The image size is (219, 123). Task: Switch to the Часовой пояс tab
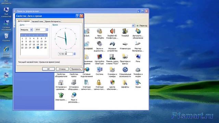(x=37, y=21)
